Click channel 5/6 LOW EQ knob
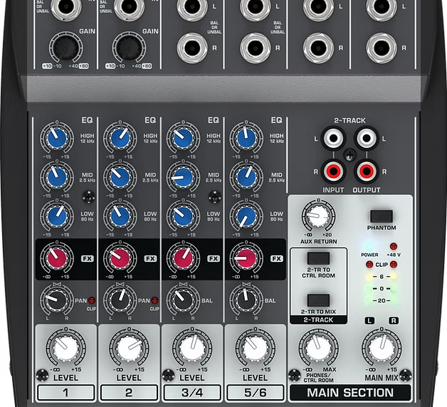The image size is (447, 407). 246,216
